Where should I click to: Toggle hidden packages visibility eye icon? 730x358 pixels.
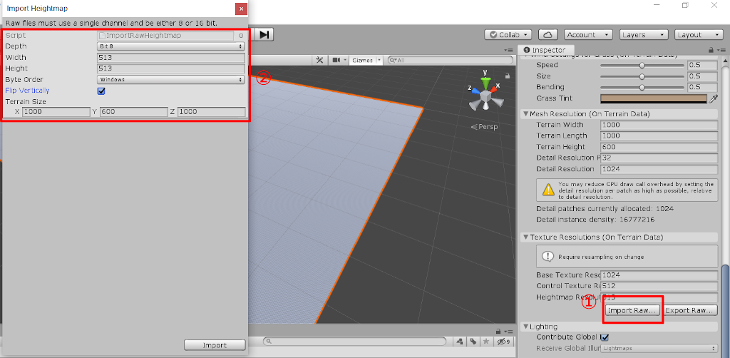coord(503,341)
